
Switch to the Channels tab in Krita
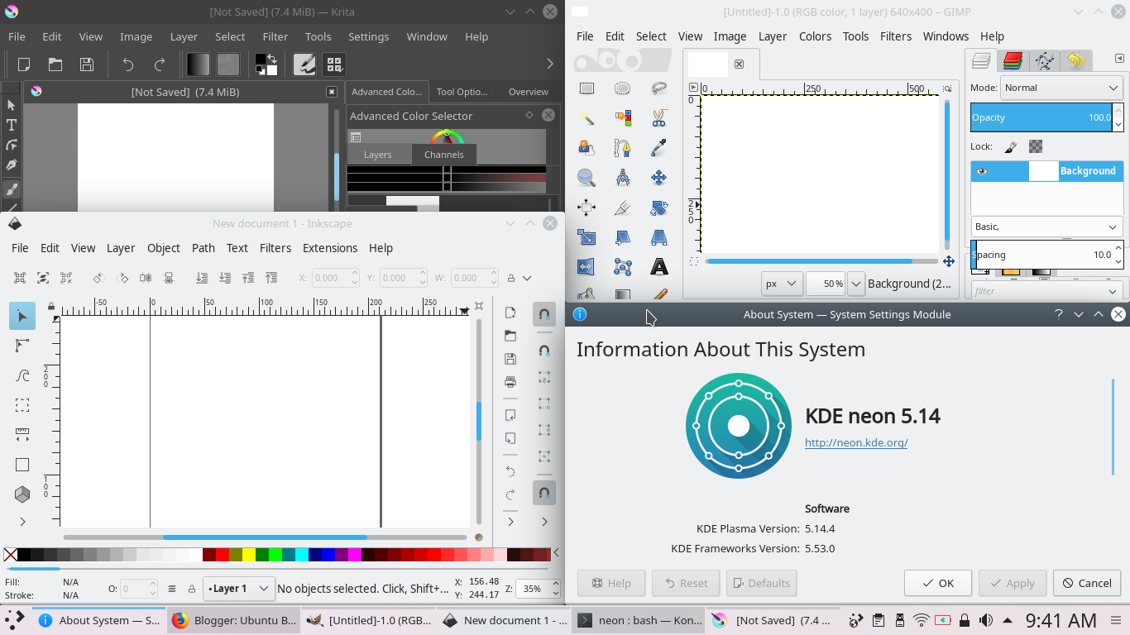(444, 154)
